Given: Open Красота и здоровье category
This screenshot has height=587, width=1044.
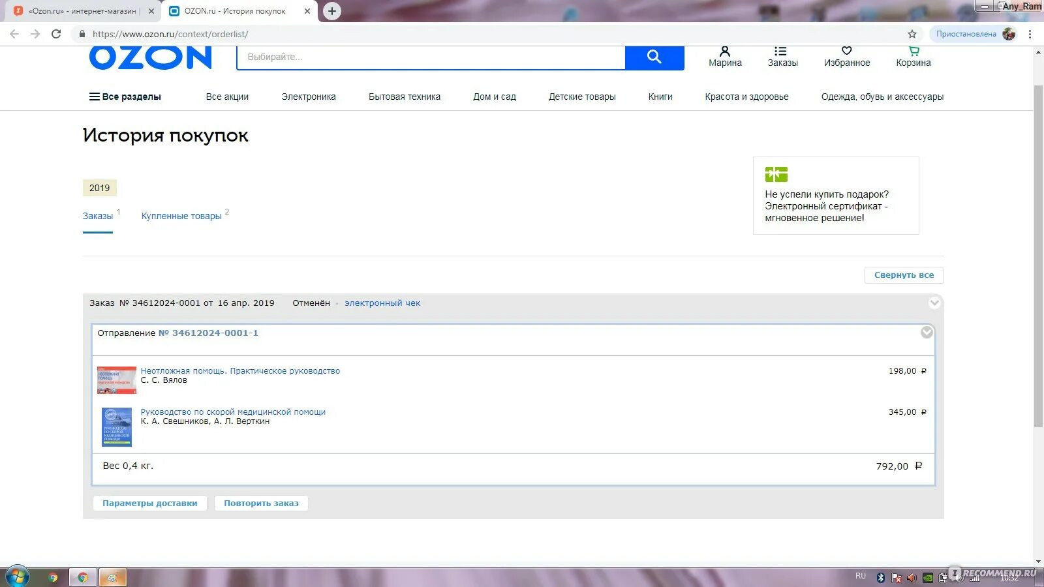Looking at the screenshot, I should tap(746, 97).
